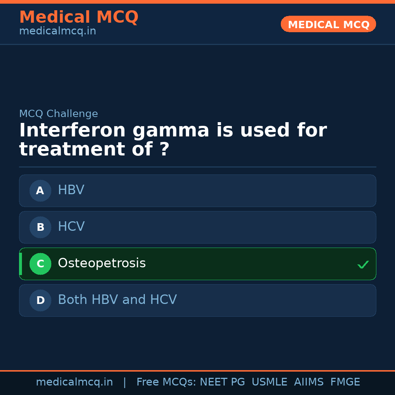Open the medicalmcq.in link under the title
The image size is (395, 395).
[57, 31]
